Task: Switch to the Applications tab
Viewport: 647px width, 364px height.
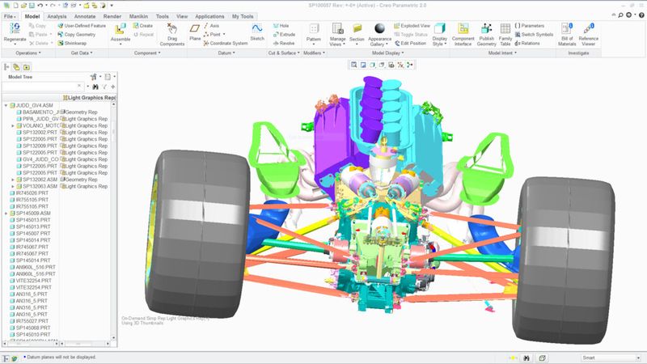Action: point(209,16)
